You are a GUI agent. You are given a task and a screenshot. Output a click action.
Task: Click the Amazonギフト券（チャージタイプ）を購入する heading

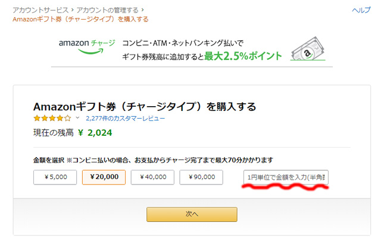(145, 107)
